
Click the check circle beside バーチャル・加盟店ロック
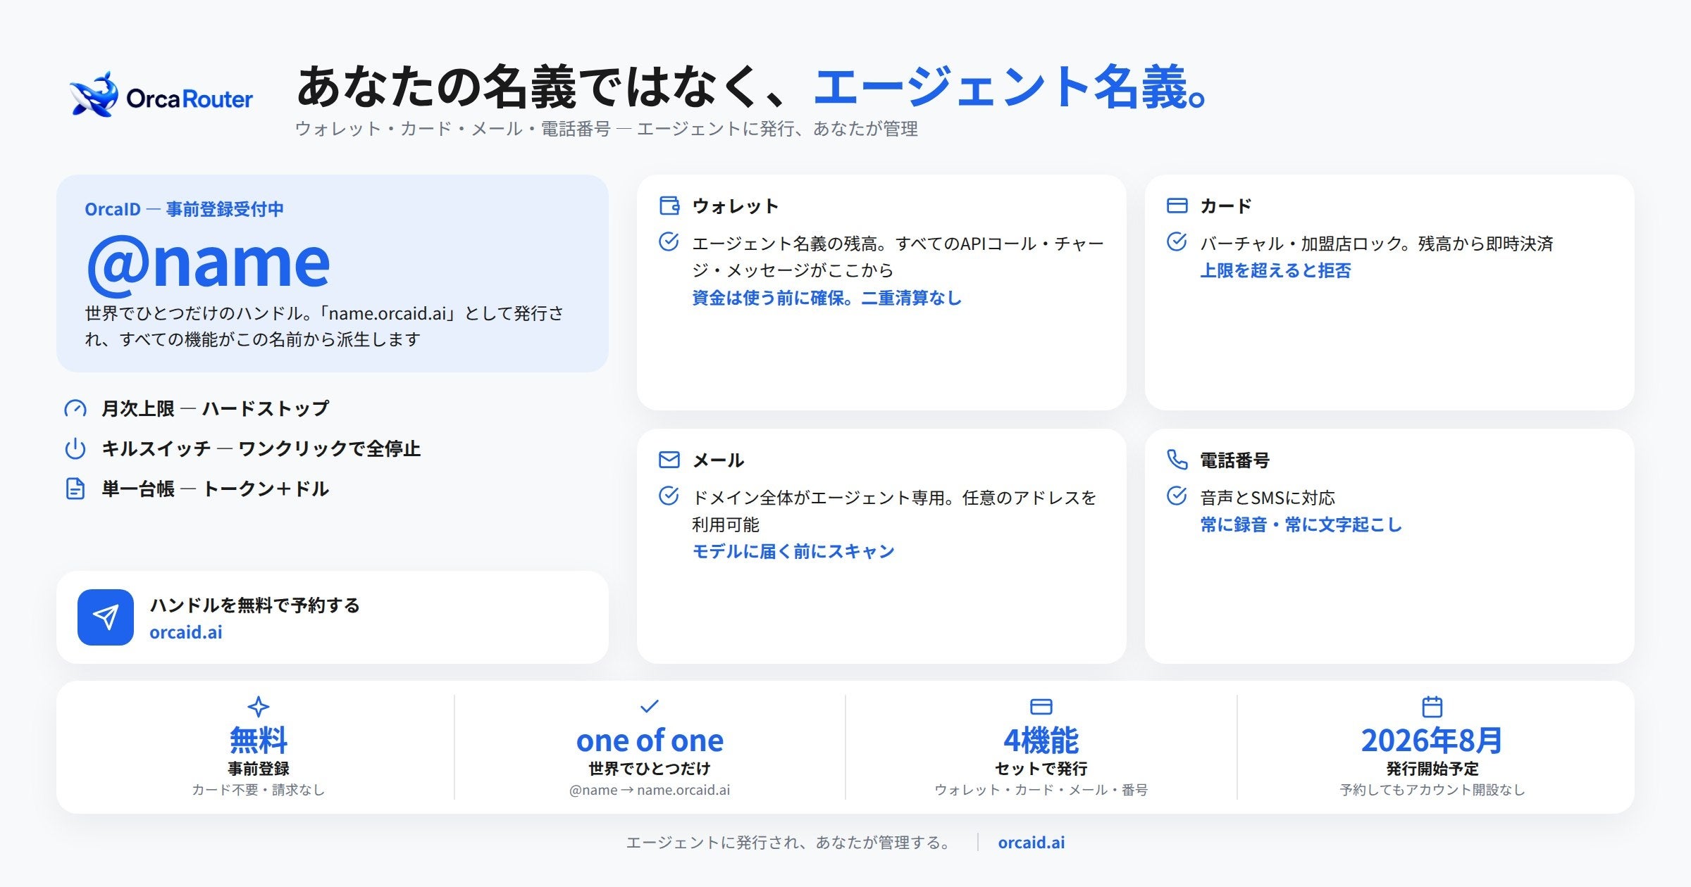(1177, 242)
